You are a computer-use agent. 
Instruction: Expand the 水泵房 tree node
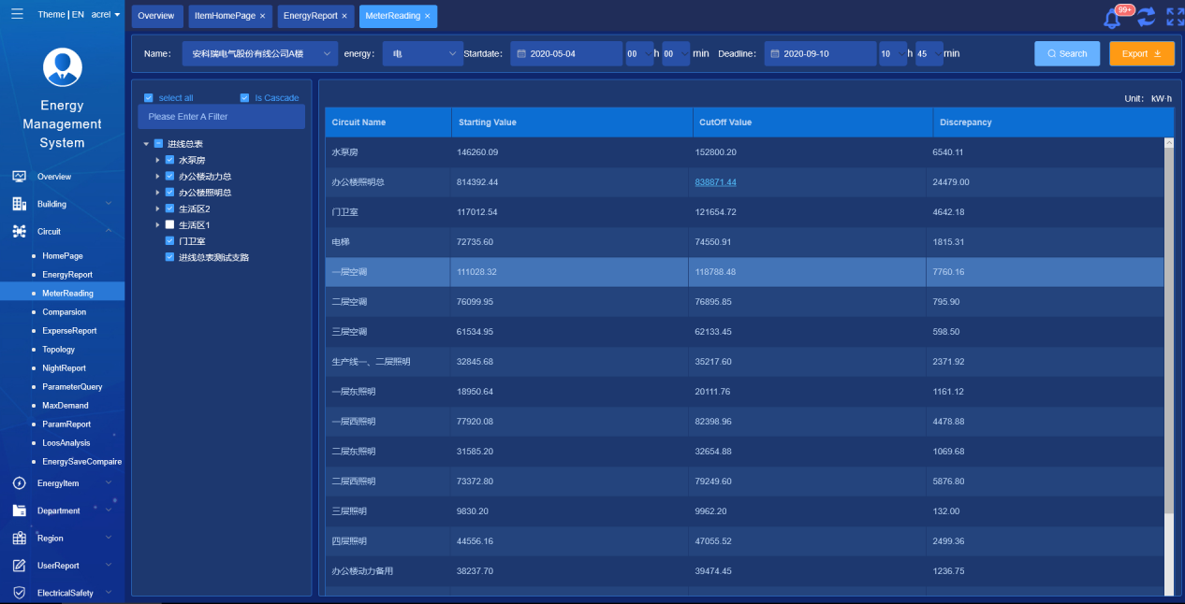click(x=158, y=161)
